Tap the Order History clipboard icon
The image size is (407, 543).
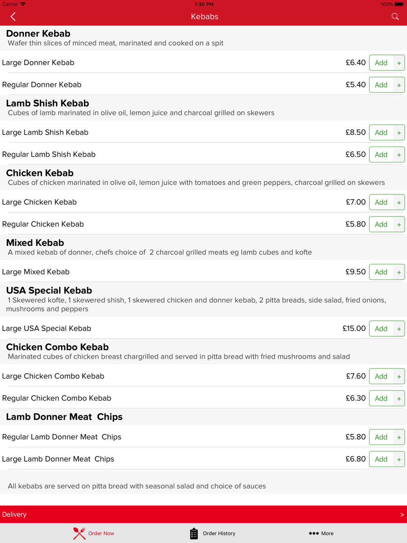coord(194,533)
